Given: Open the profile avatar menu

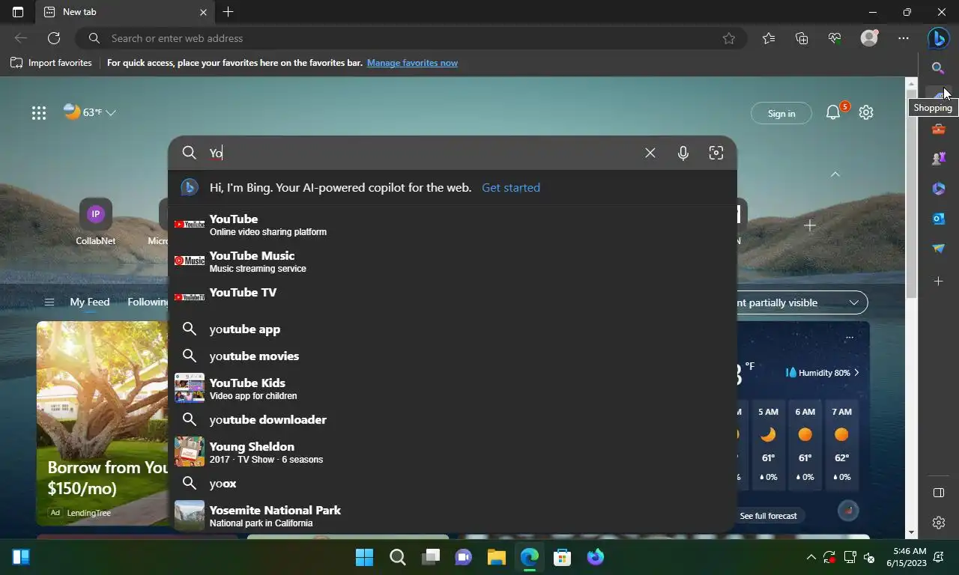Looking at the screenshot, I should coord(869,38).
